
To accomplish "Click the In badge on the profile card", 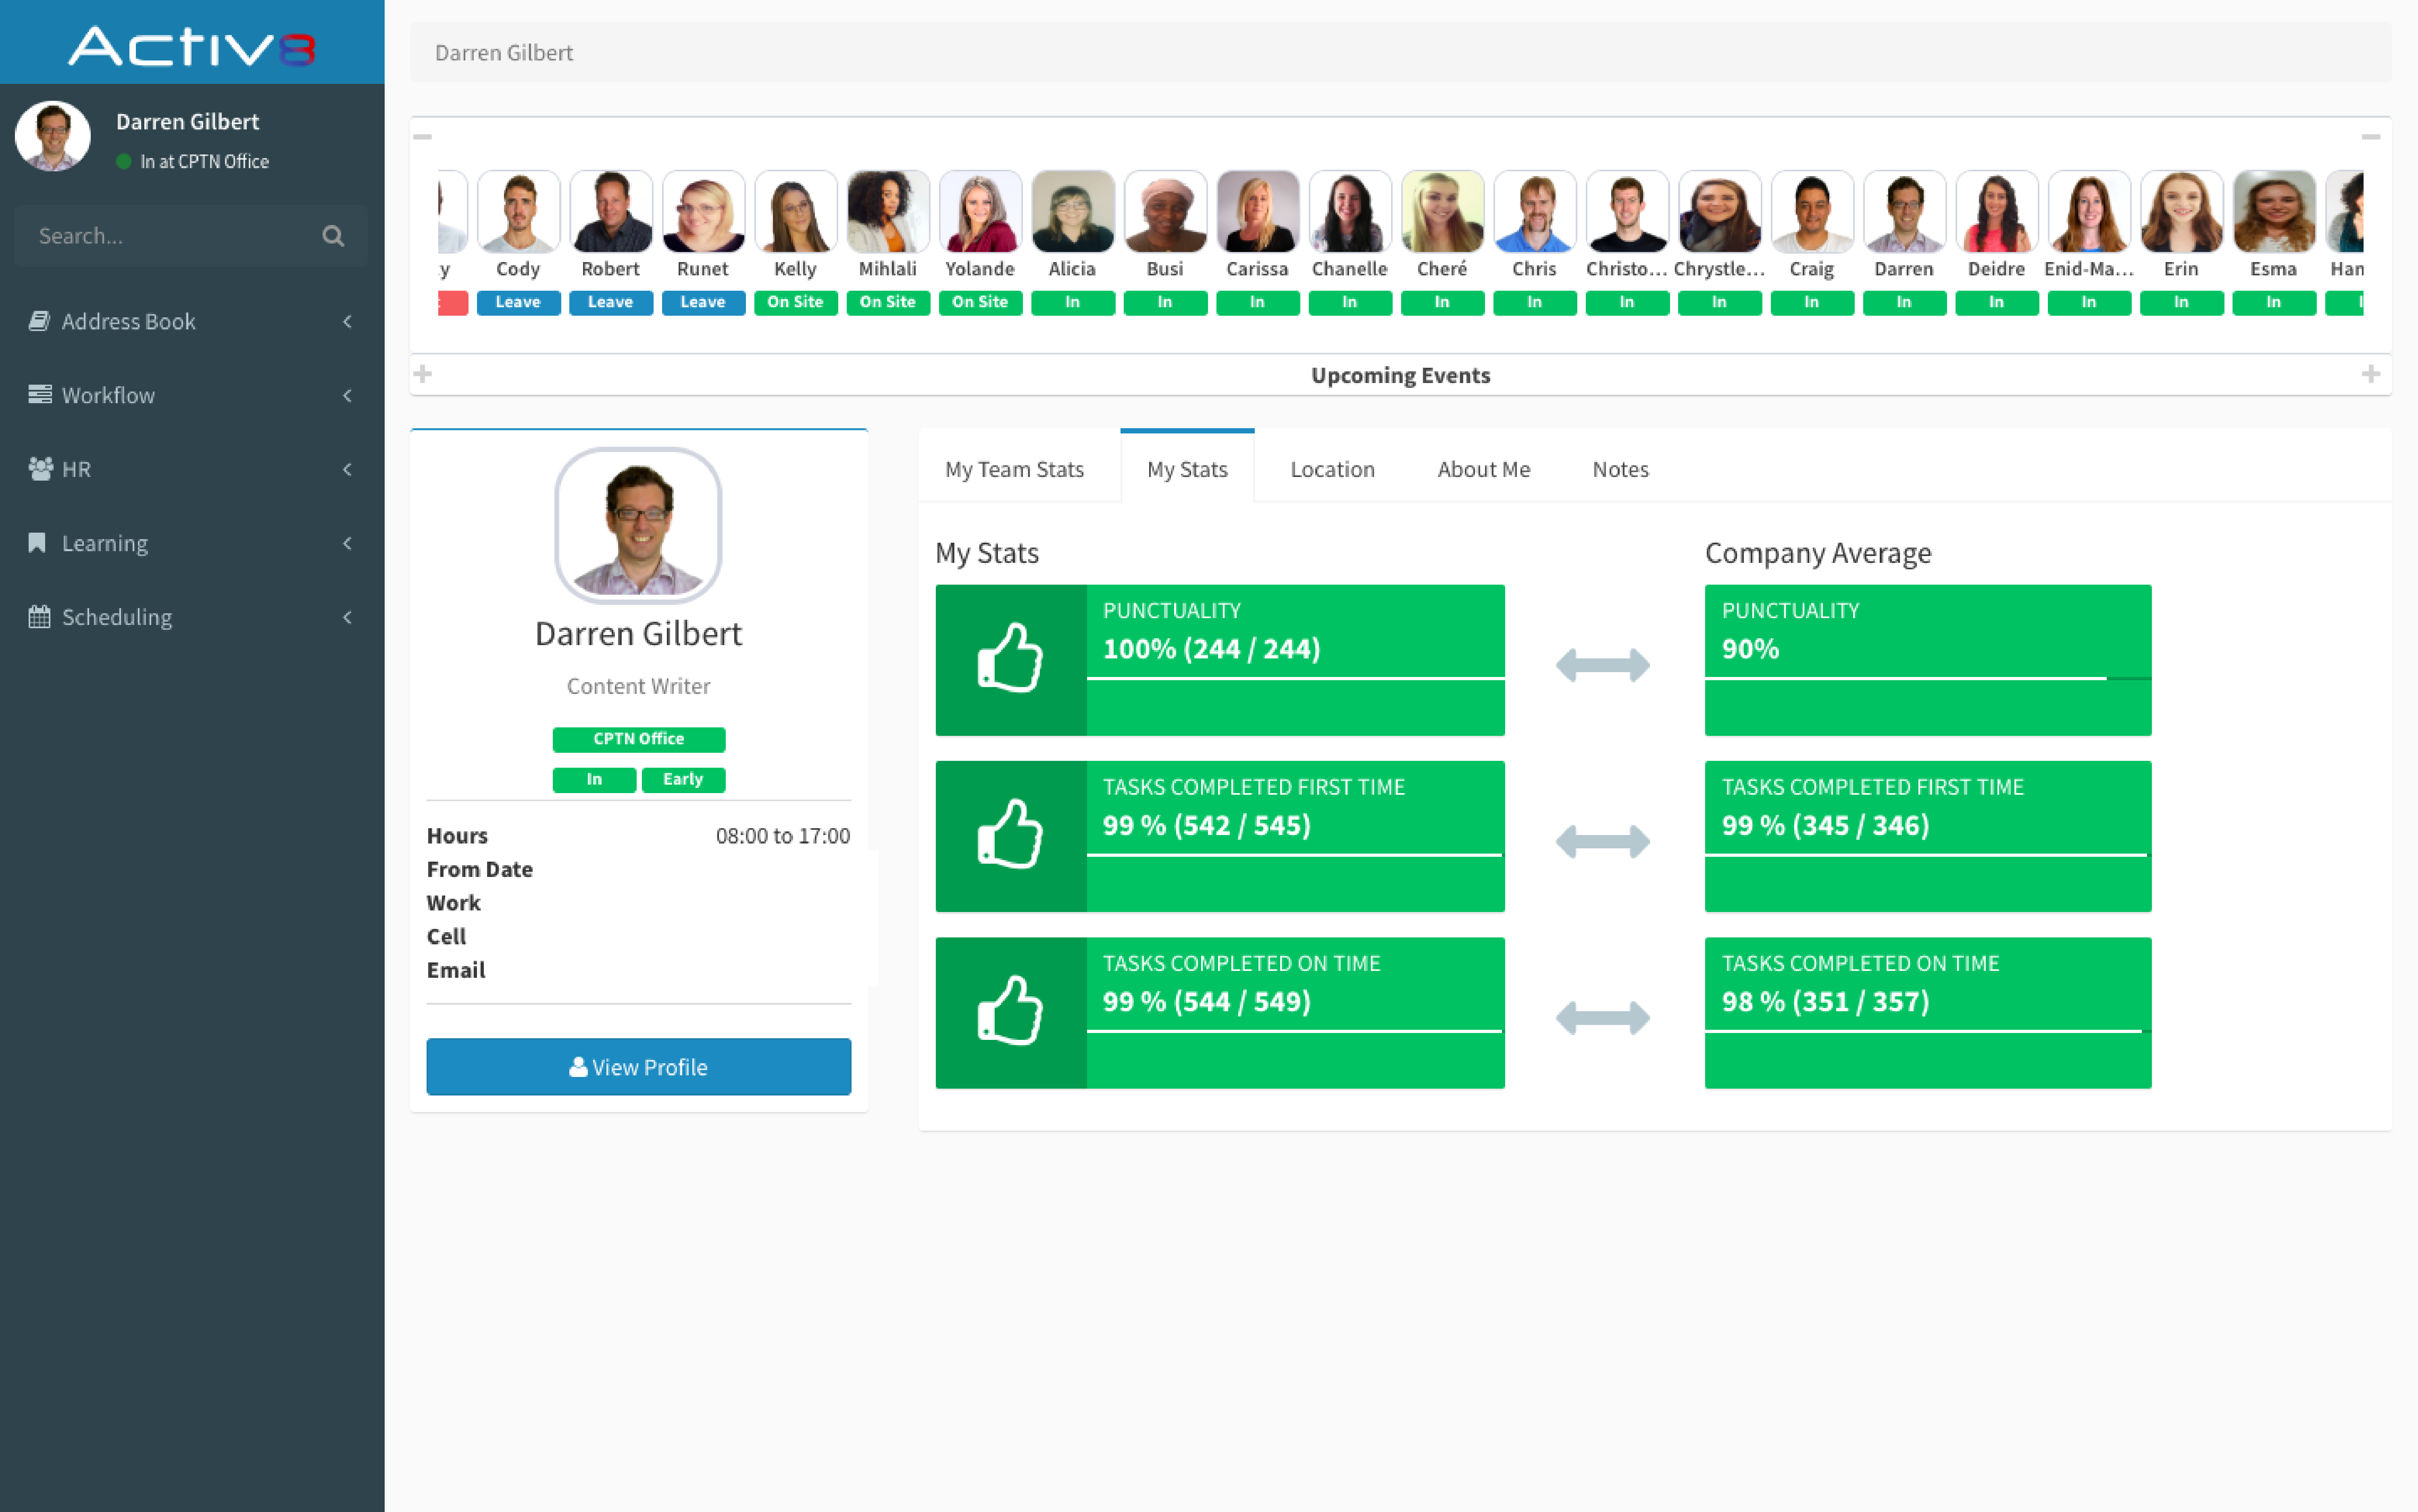I will coord(594,780).
